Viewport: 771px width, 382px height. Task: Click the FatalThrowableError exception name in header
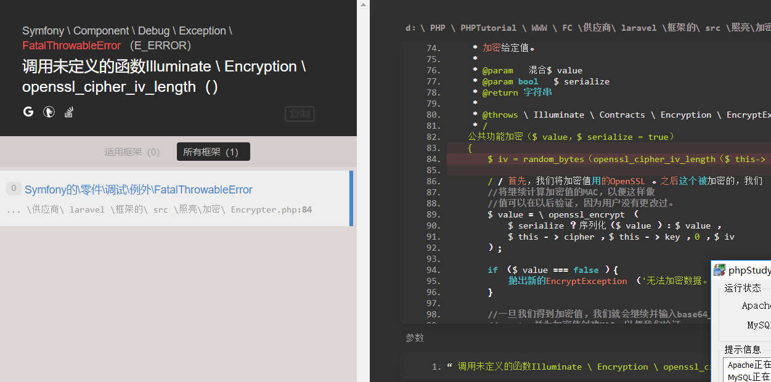[x=71, y=46]
